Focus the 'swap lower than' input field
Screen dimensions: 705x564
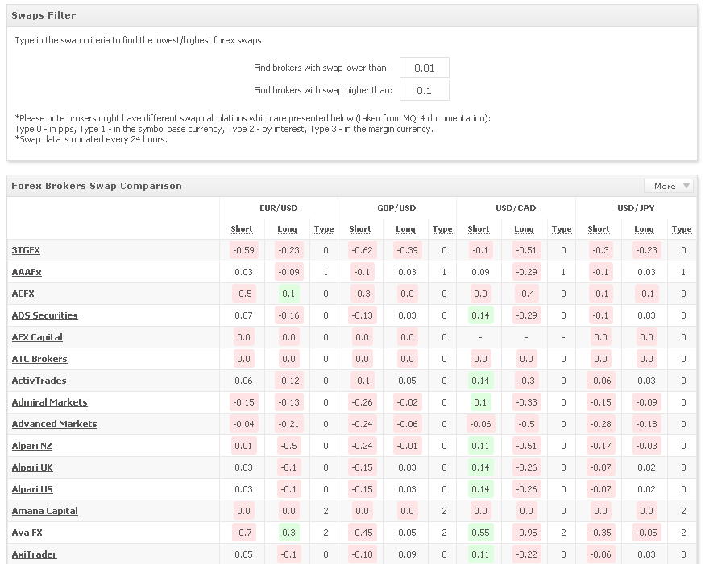click(x=424, y=68)
